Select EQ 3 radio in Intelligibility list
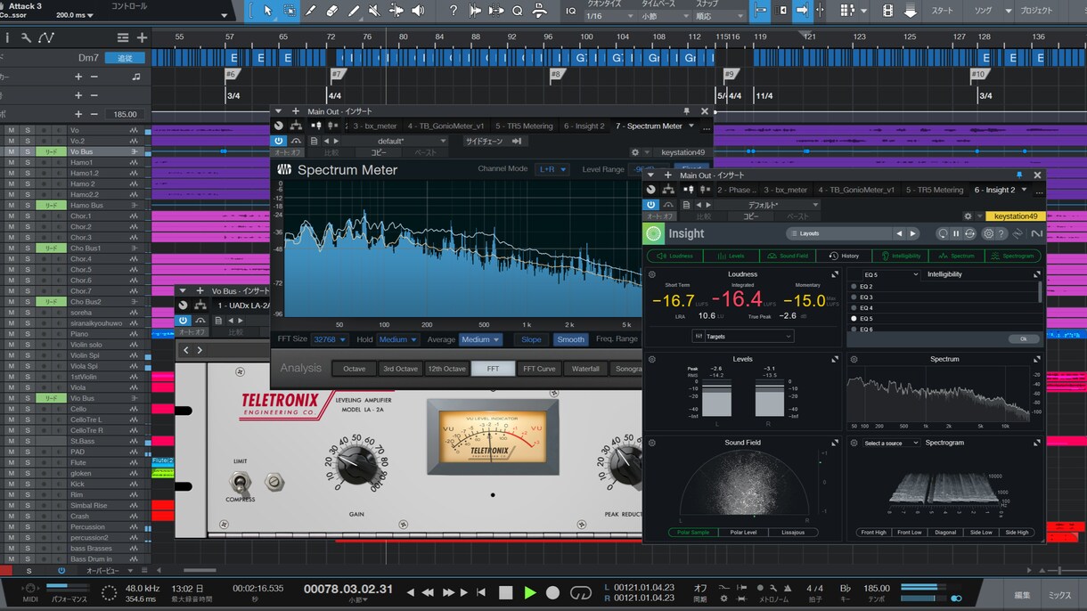The width and height of the screenshot is (1087, 611). click(x=854, y=297)
